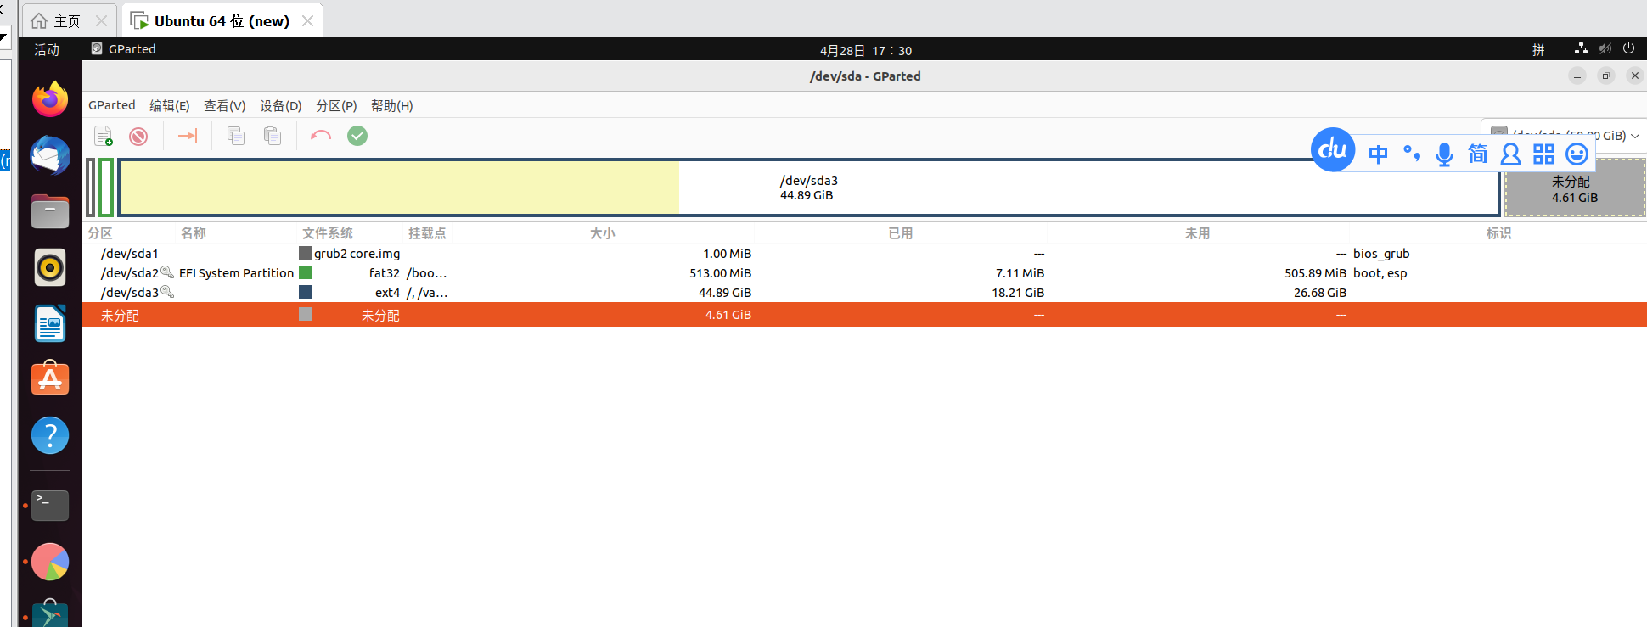
Task: Click the bios_grub flag text
Action: click(1381, 254)
